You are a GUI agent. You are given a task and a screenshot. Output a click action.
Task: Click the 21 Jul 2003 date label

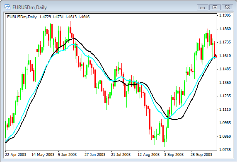(121, 155)
